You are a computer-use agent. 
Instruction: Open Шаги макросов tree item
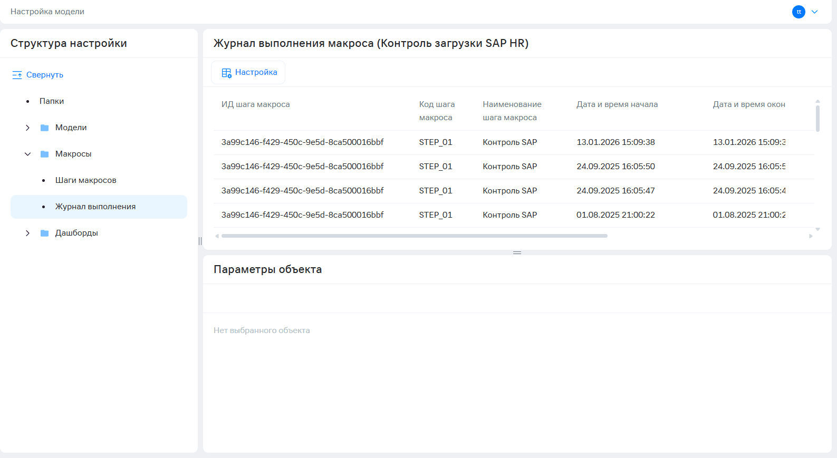point(85,180)
